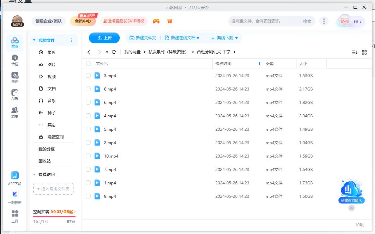
Task: Click the refresh icon above the file list
Action: point(114,52)
